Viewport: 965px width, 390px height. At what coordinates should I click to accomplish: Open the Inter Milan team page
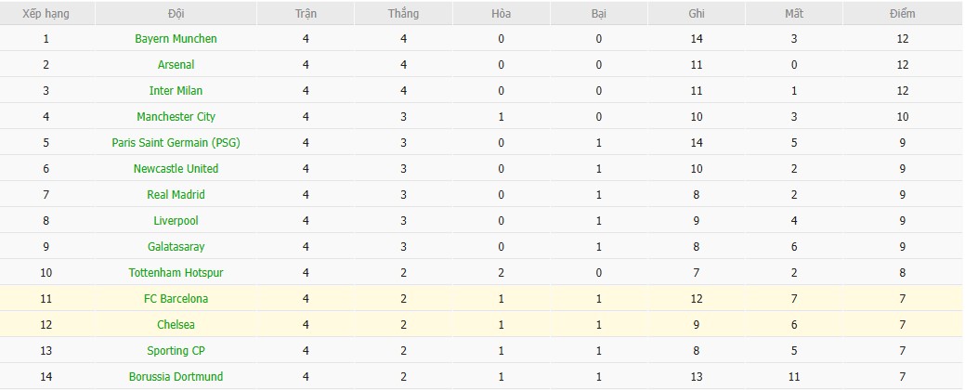176,91
